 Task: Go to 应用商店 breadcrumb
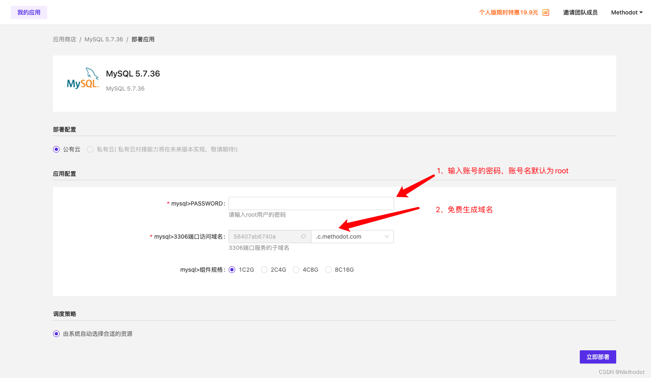[65, 39]
